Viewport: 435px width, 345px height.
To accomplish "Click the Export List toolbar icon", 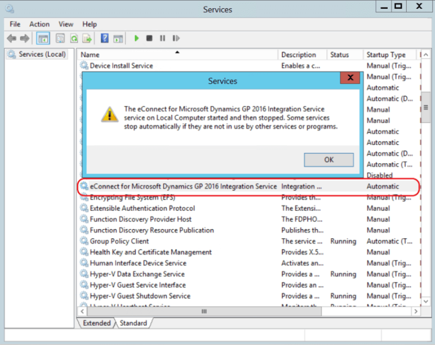I will [x=86, y=38].
